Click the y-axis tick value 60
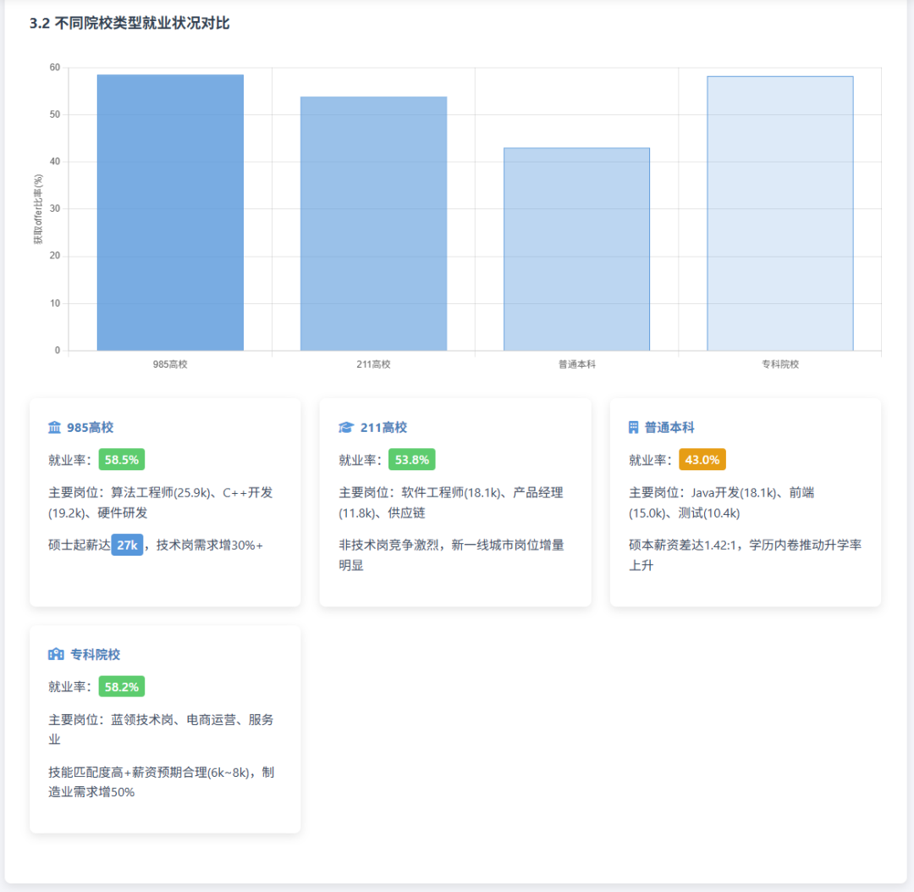 click(x=55, y=68)
